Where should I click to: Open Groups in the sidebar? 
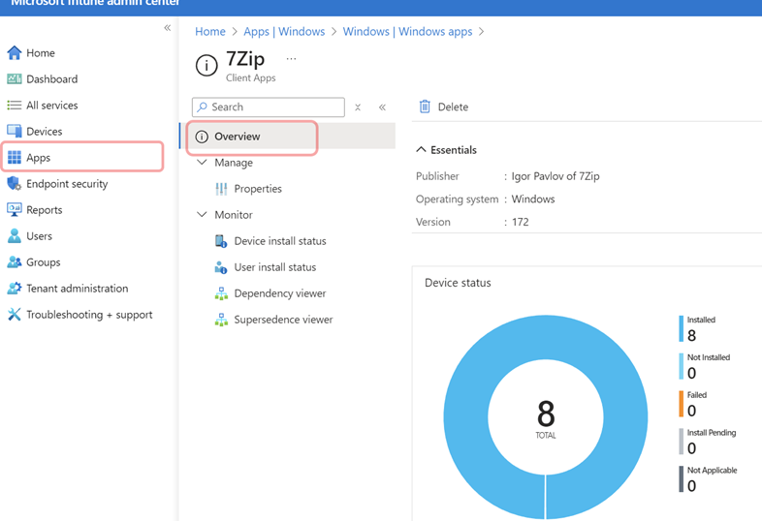click(44, 262)
